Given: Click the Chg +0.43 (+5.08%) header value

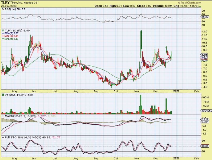Looking at the screenshot, I should pyautogui.click(x=191, y=6).
